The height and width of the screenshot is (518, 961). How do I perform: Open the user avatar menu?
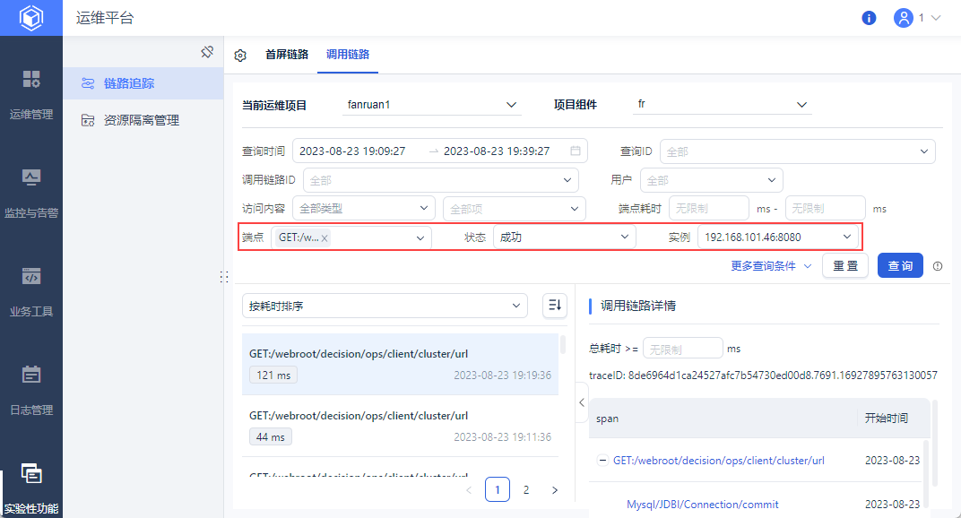coord(904,18)
